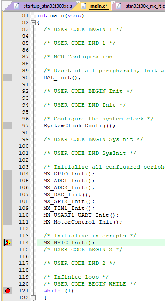The height and width of the screenshot is (301, 165).
Task: Toggle breakpoint margin at line 110
Action: point(8,215)
